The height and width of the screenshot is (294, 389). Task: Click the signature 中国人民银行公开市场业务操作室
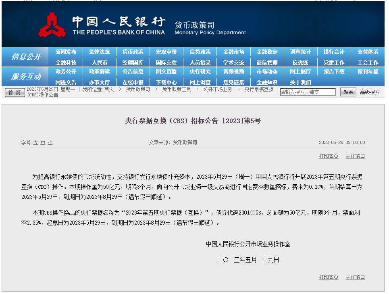tap(248, 244)
